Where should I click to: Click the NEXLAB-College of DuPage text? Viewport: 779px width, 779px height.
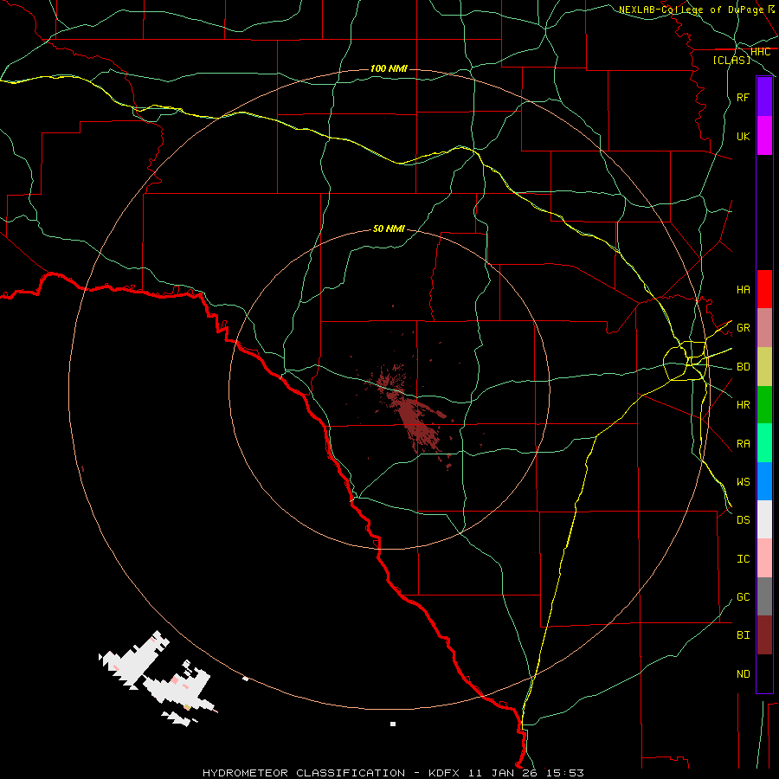tap(691, 10)
